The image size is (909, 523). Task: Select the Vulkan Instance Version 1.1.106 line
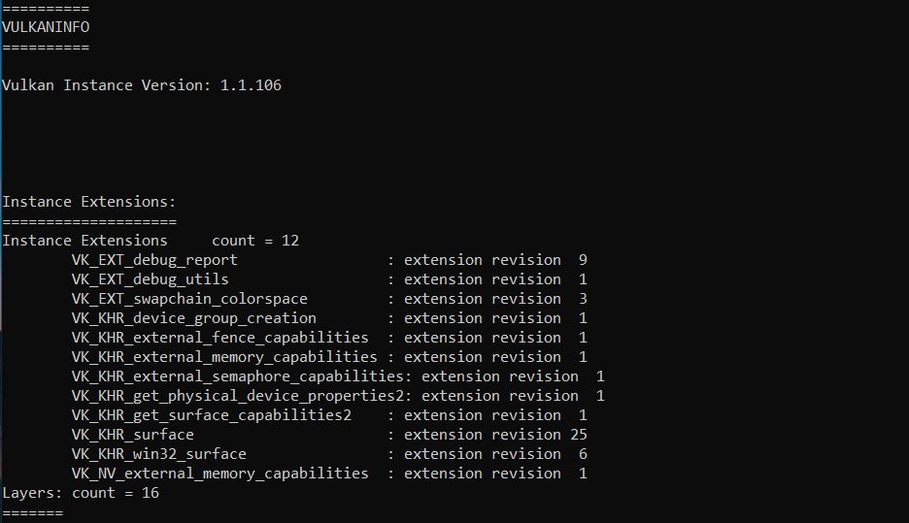(x=142, y=85)
